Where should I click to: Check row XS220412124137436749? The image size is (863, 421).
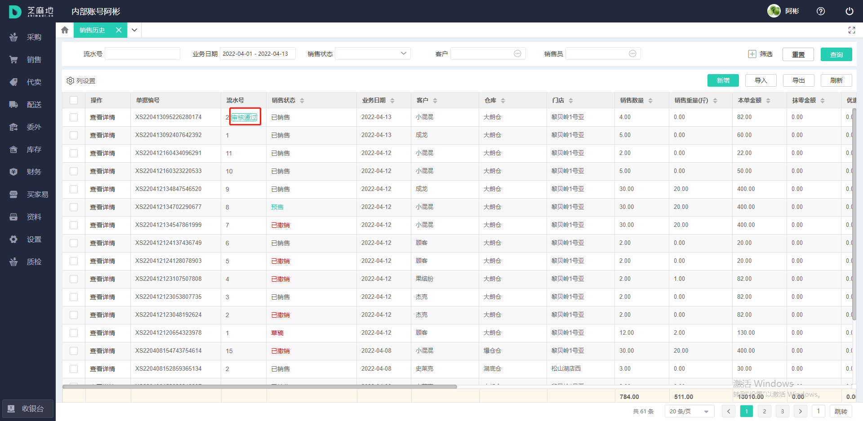click(74, 243)
